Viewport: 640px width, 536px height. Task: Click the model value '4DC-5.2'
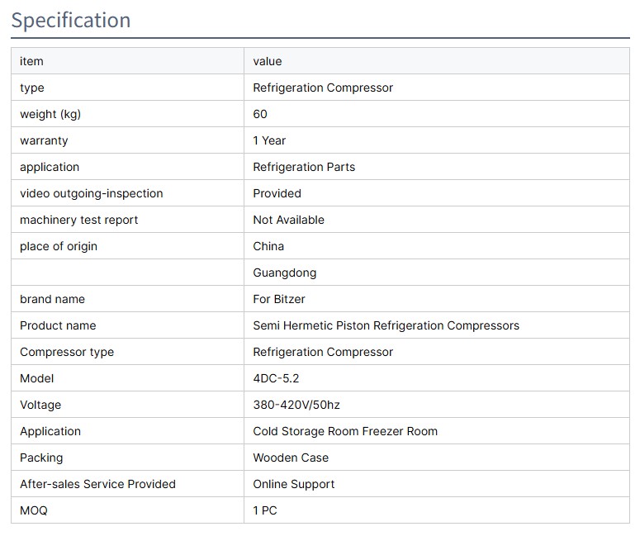pos(276,378)
